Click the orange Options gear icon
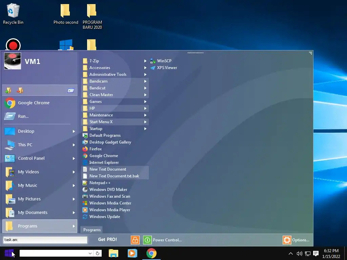 [287, 240]
